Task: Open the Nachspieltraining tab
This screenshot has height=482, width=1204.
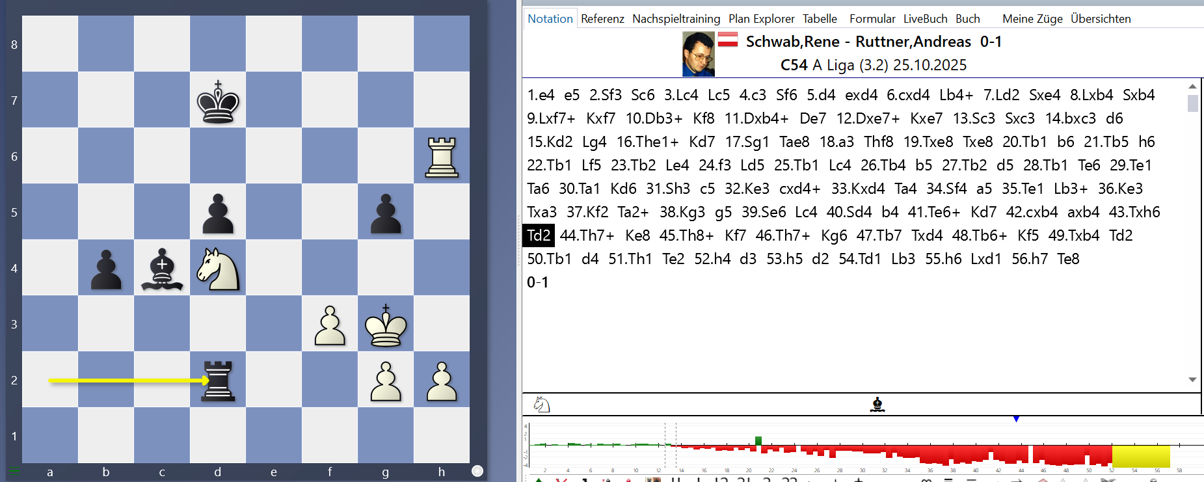Action: pyautogui.click(x=676, y=19)
